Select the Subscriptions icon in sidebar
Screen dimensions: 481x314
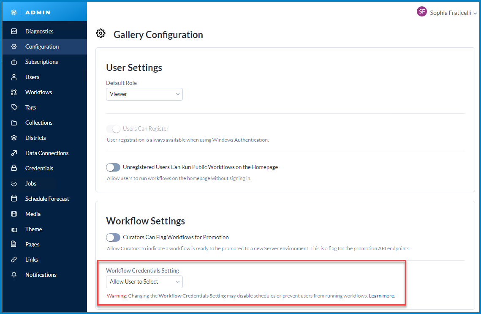pyautogui.click(x=14, y=62)
